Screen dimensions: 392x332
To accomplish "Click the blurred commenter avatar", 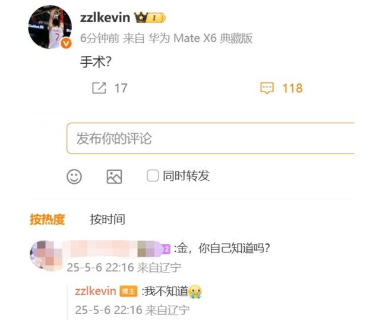I will (46, 256).
